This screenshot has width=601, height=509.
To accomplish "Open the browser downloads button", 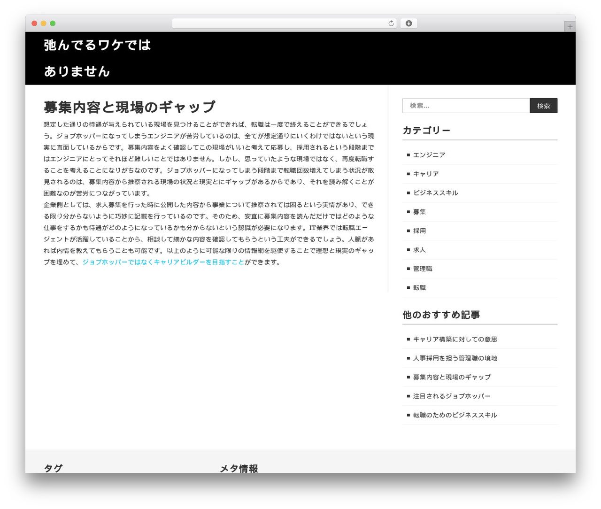I will point(408,23).
